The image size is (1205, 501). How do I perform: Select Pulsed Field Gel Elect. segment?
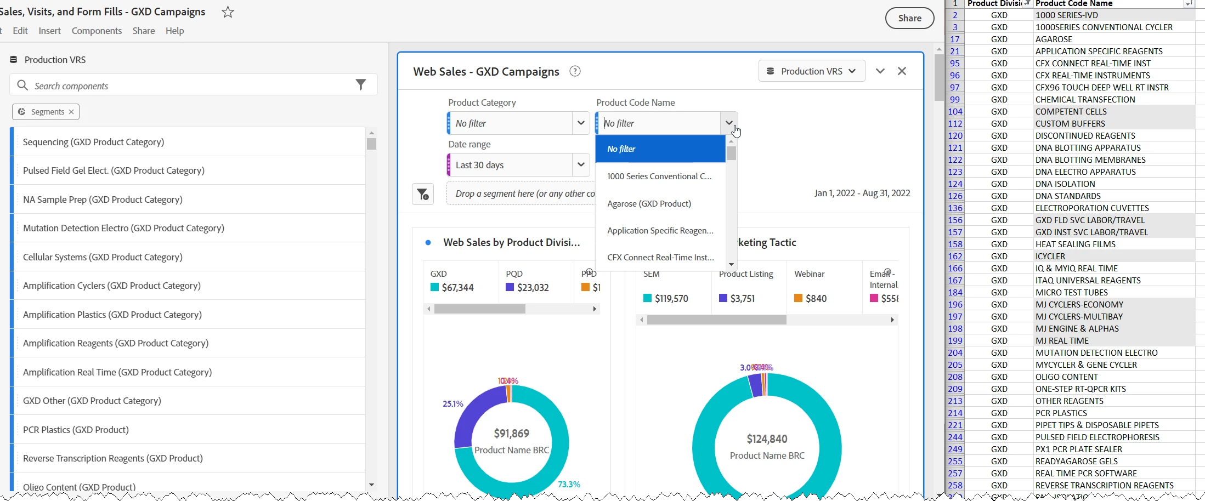pos(188,170)
